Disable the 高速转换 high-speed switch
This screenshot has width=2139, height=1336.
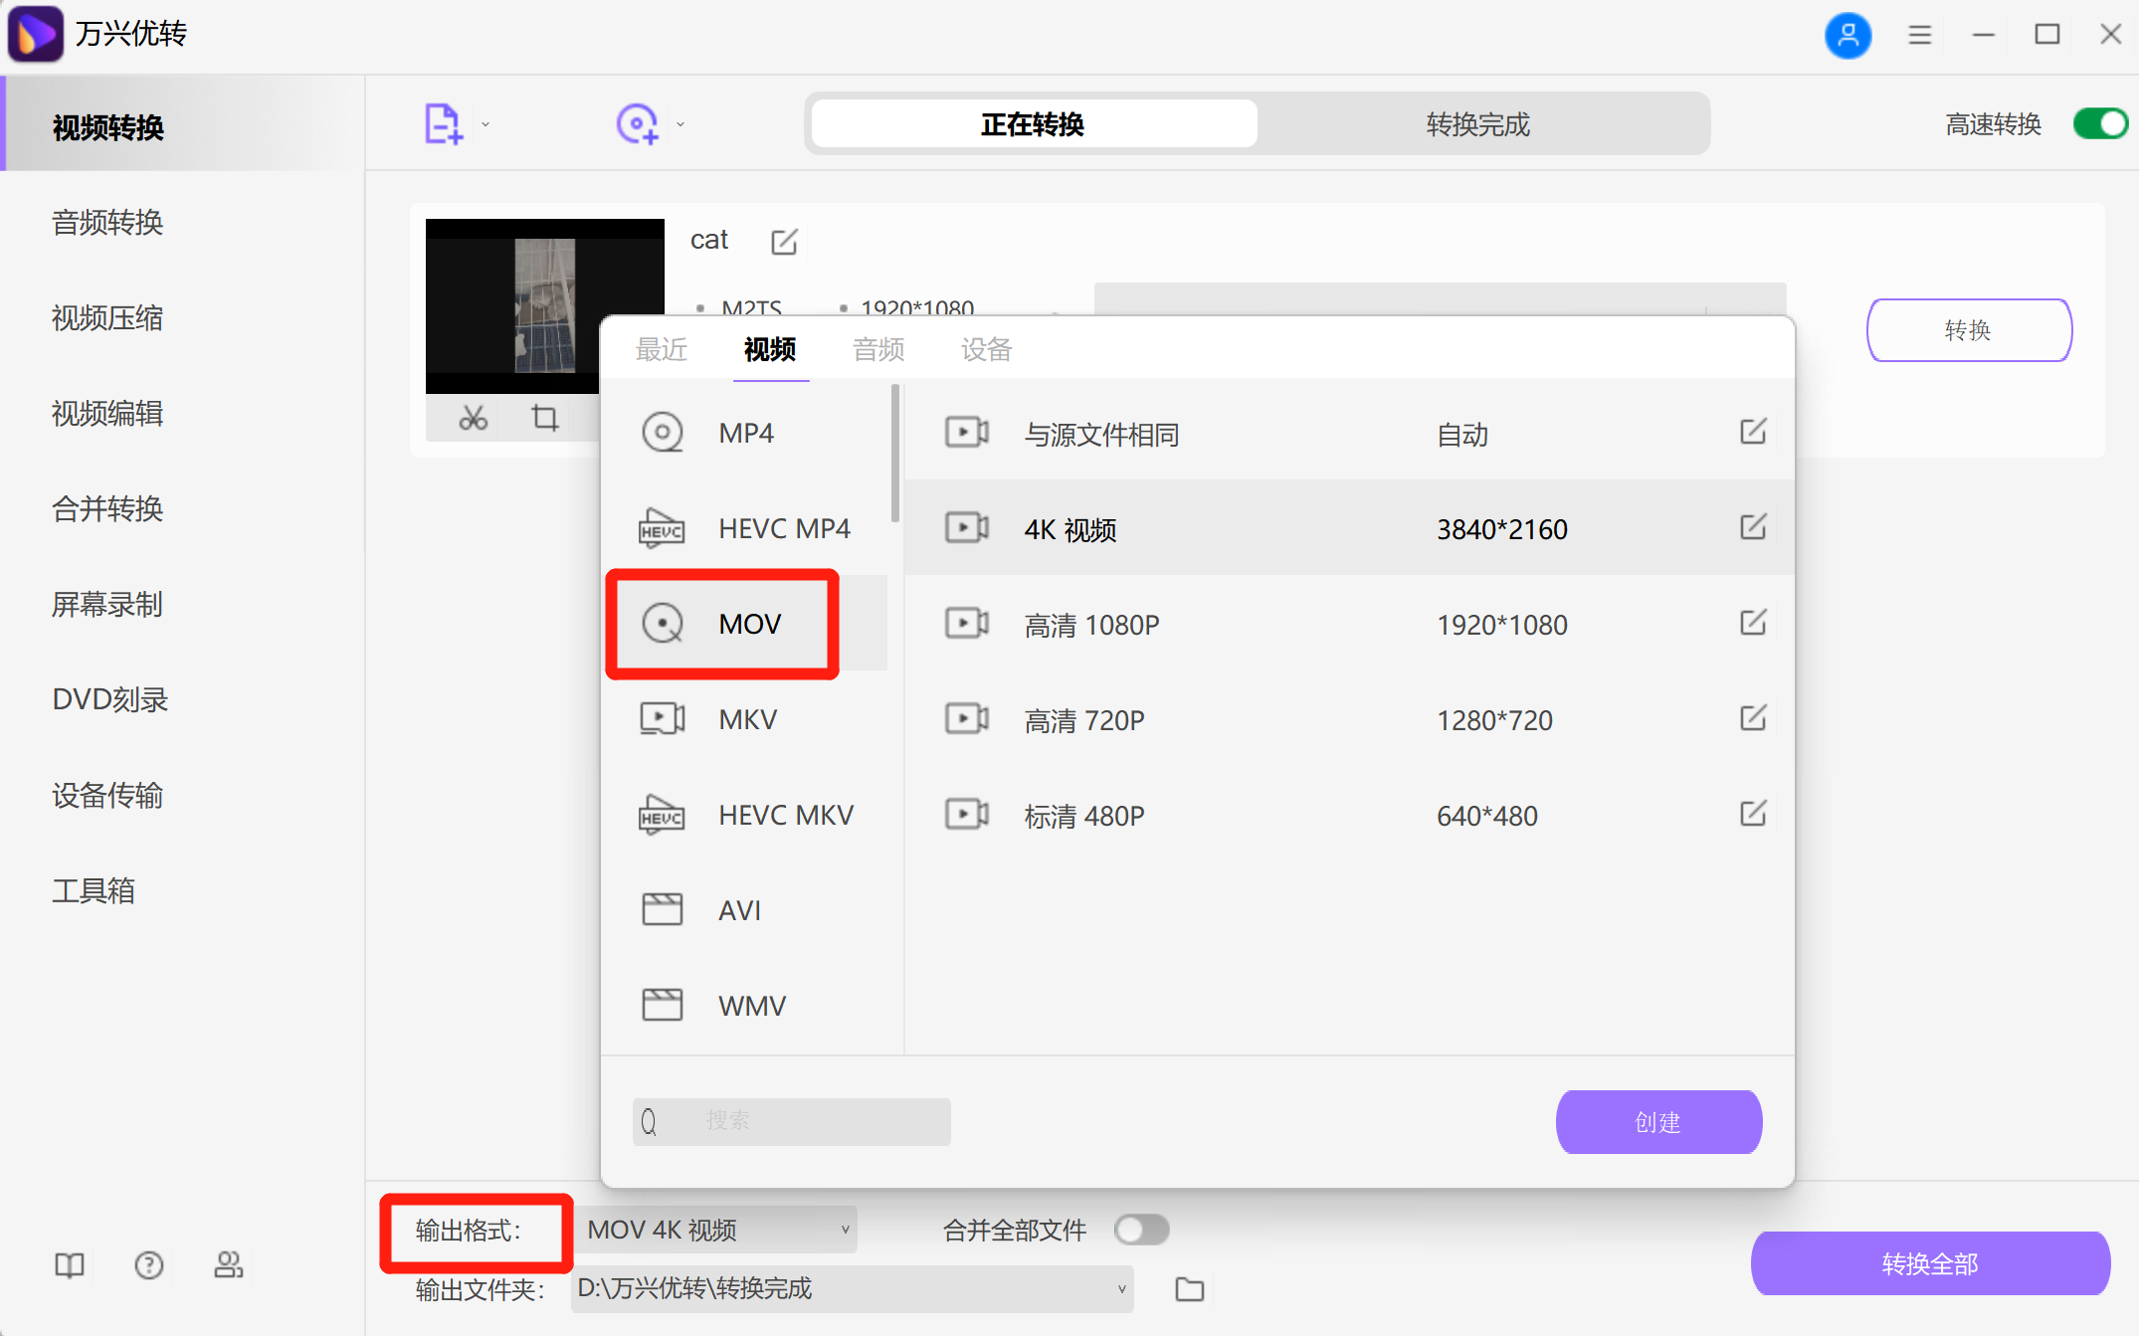tap(2099, 123)
